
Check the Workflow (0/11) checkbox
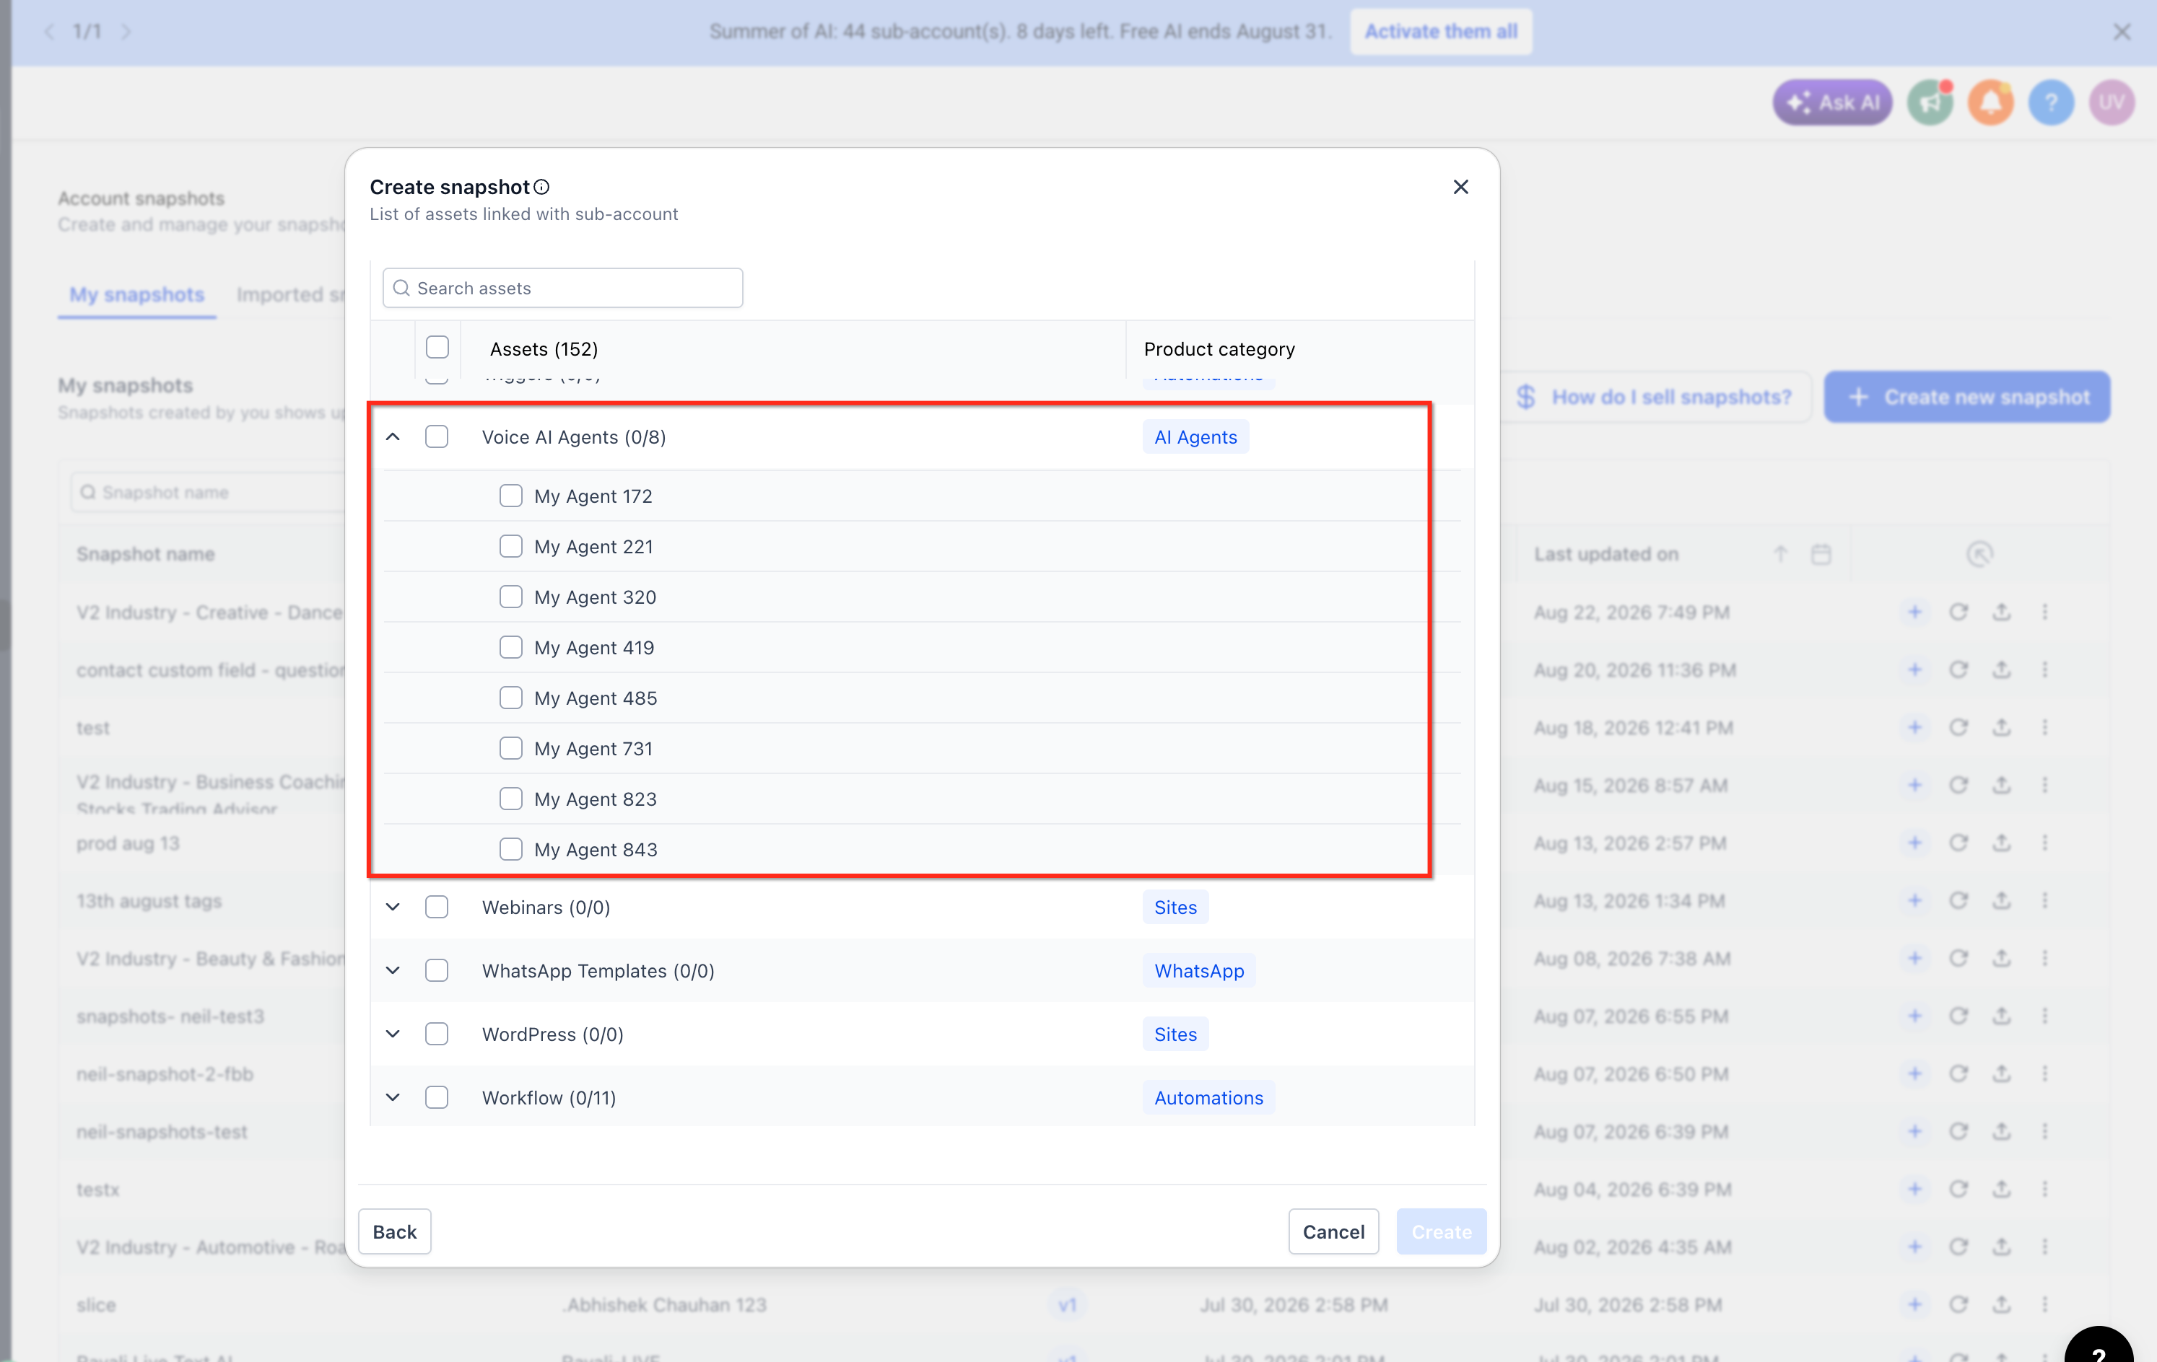tap(436, 1097)
